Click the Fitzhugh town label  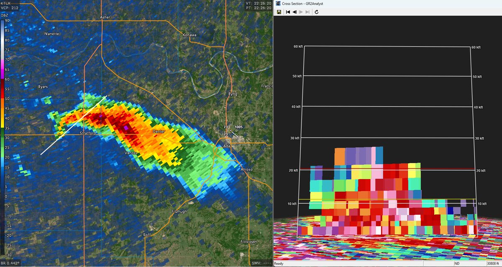(179, 212)
